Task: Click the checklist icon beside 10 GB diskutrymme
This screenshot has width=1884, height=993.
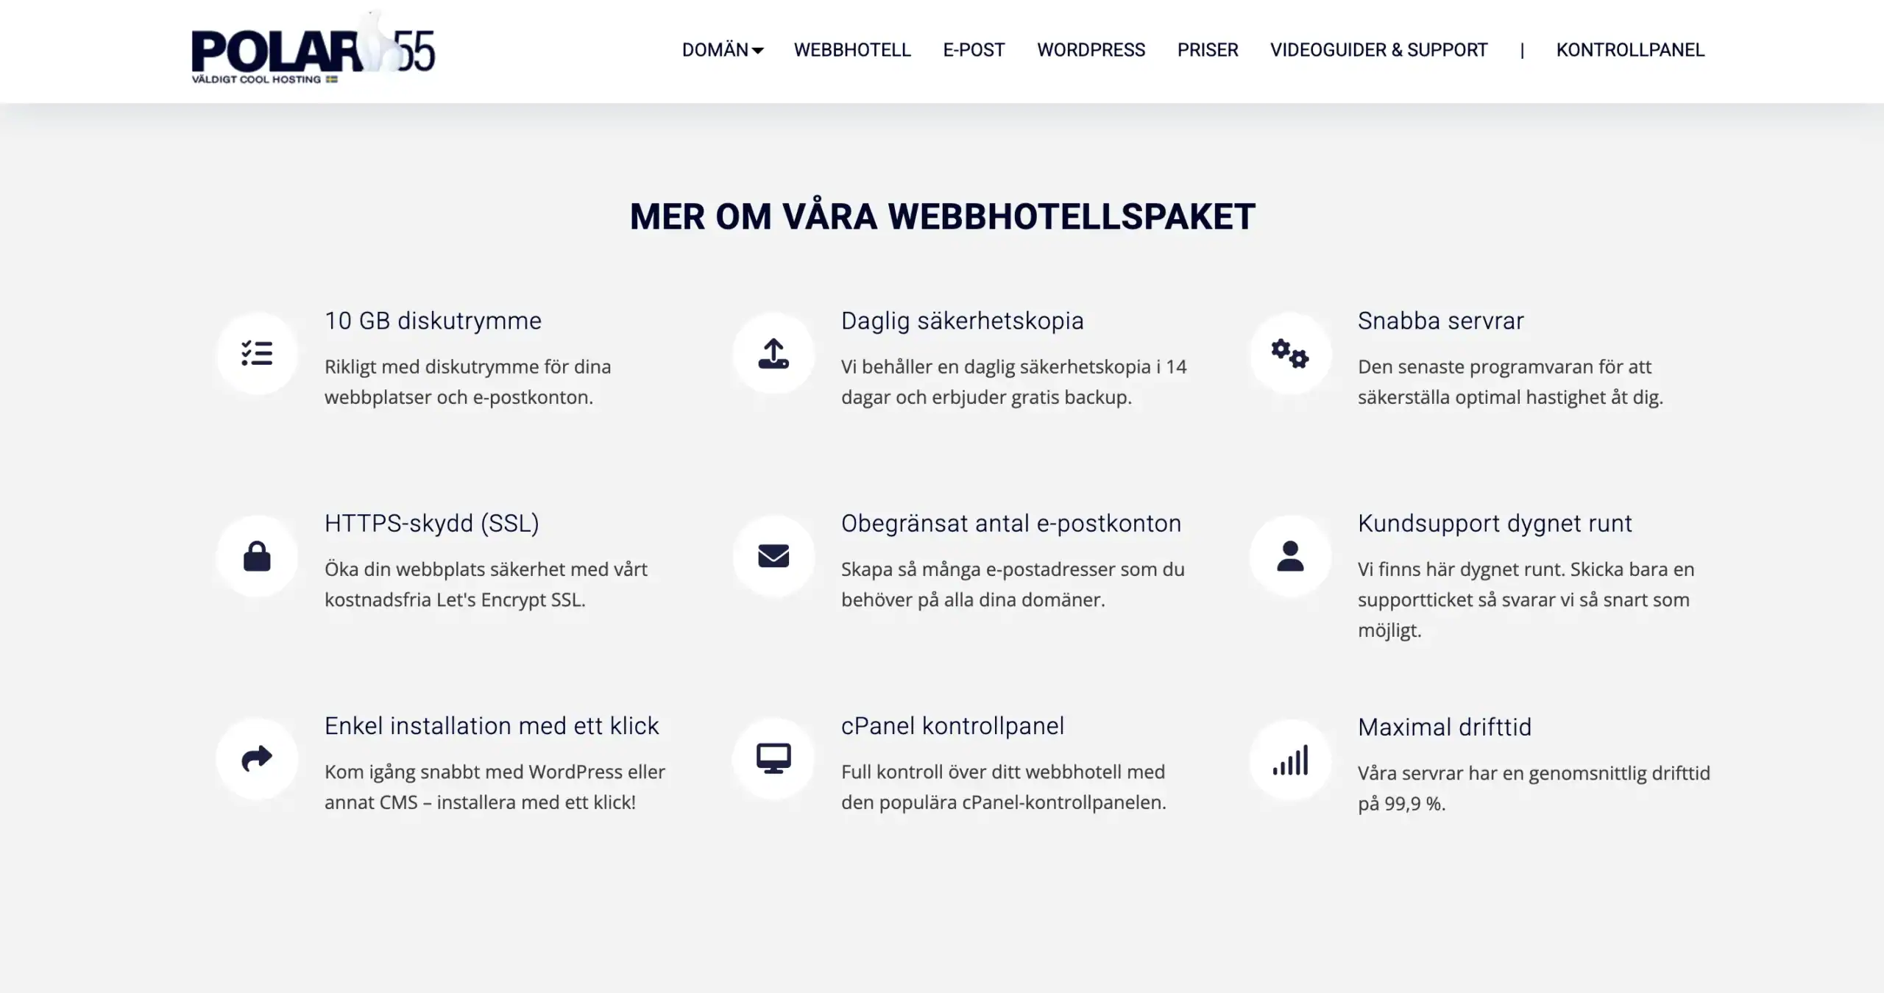Action: click(x=257, y=353)
